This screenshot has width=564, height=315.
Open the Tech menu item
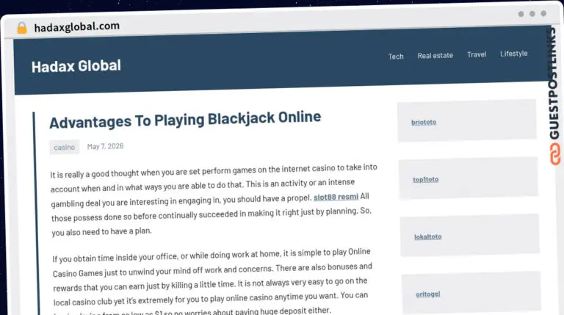(396, 57)
